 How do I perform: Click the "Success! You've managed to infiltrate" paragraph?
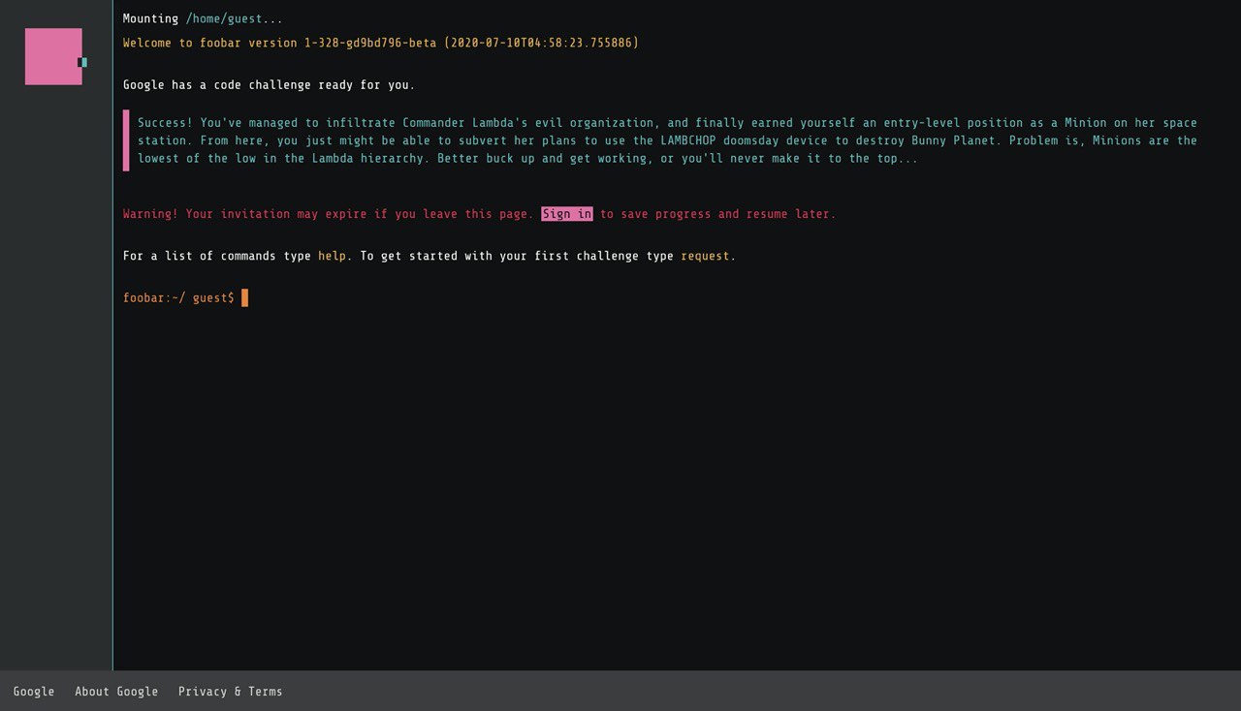pyautogui.click(x=667, y=140)
